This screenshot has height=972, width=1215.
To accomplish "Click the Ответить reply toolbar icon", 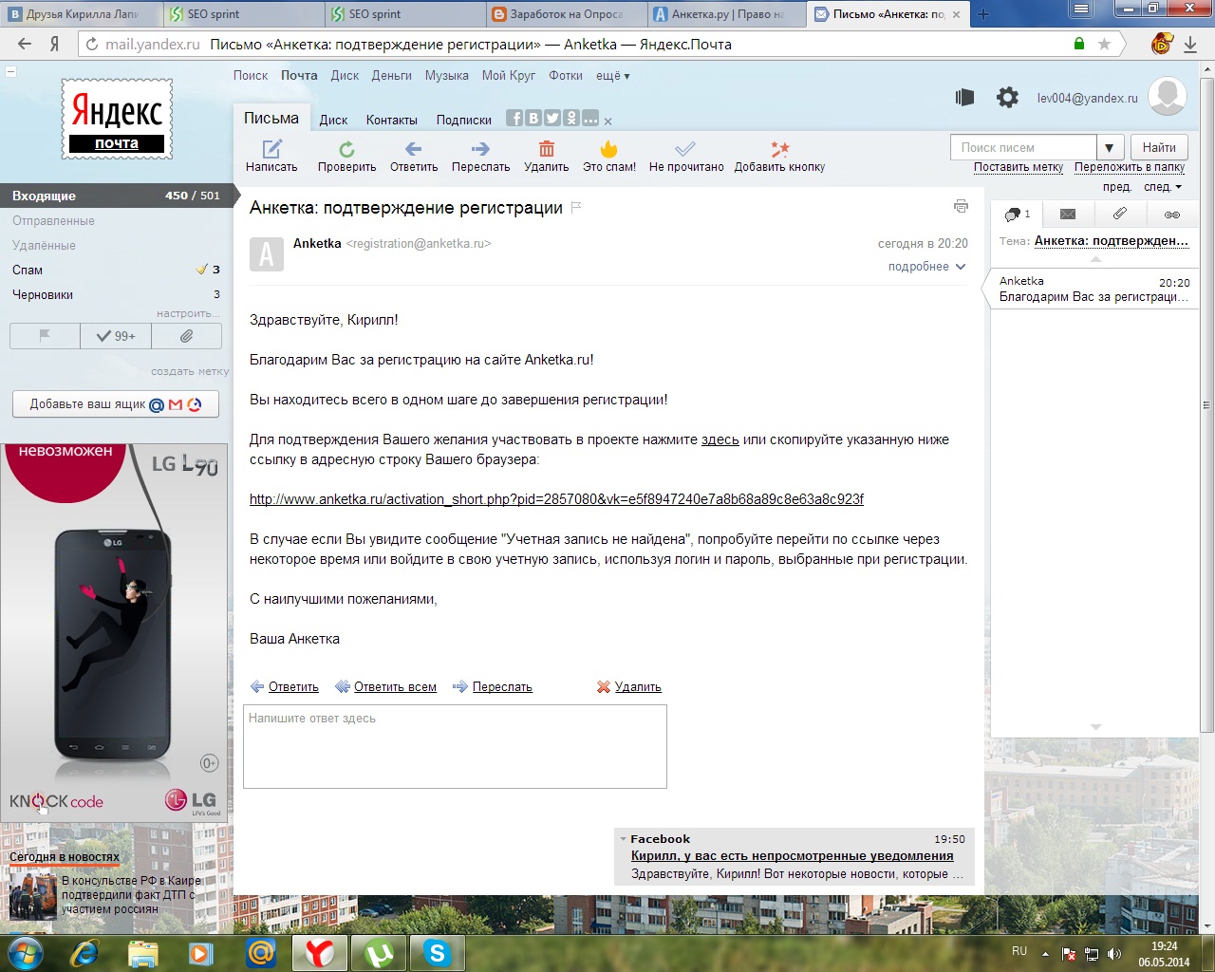I will tap(413, 149).
